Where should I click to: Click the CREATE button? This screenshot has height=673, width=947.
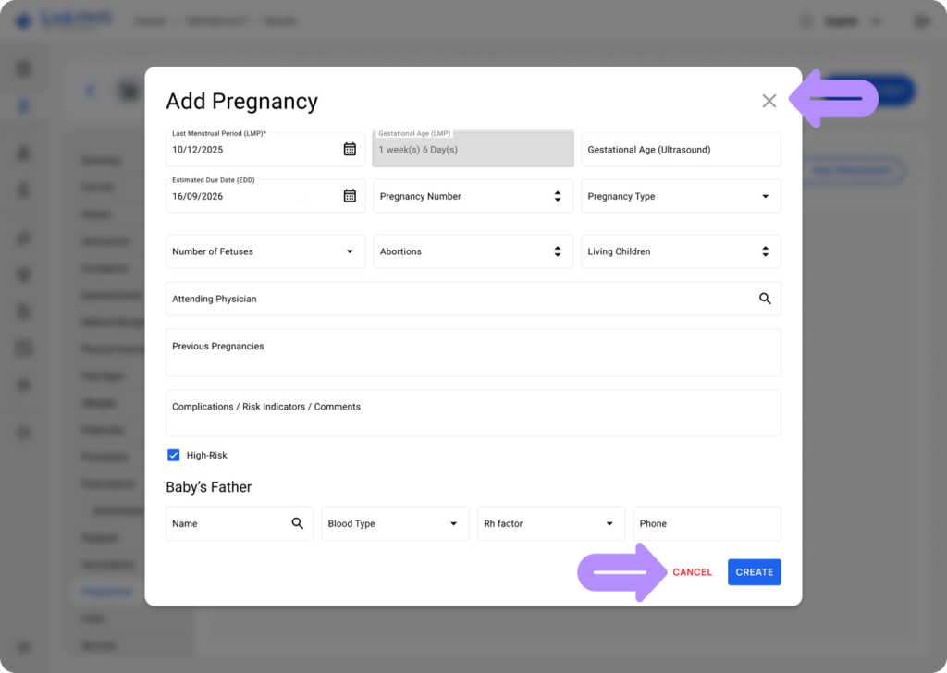click(x=754, y=571)
